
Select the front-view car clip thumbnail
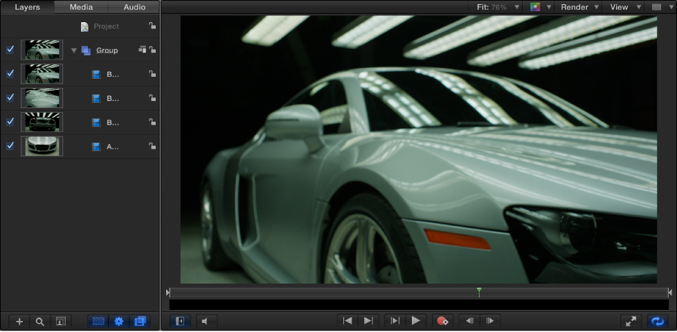[42, 146]
